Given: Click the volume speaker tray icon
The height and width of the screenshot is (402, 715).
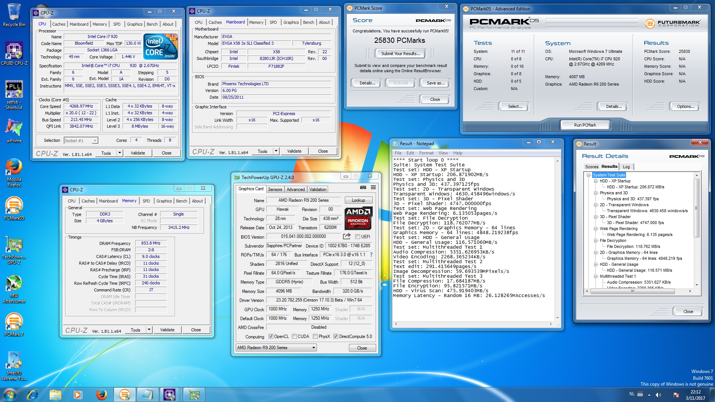Looking at the screenshot, I should point(658,395).
